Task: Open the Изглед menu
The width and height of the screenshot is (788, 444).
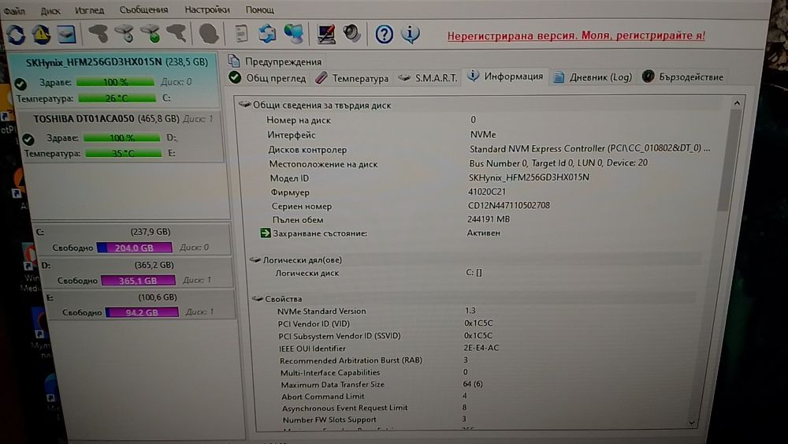Action: (89, 10)
